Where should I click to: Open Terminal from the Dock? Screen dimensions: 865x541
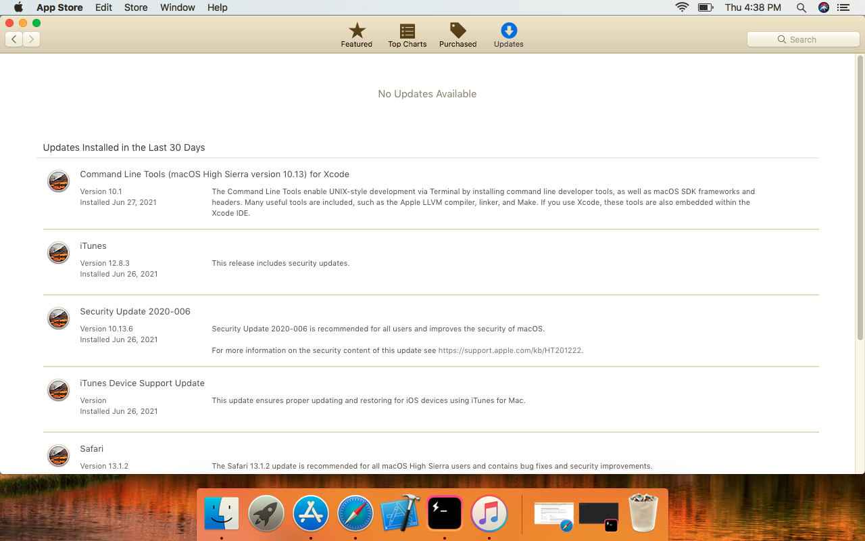coord(445,513)
